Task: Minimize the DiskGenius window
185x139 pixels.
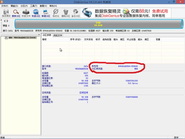Action: coord(169,2)
